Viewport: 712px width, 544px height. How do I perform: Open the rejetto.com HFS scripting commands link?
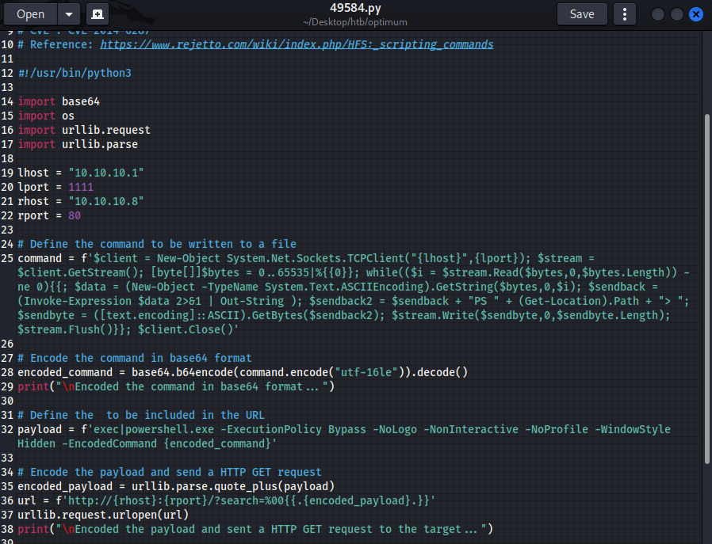click(x=297, y=44)
